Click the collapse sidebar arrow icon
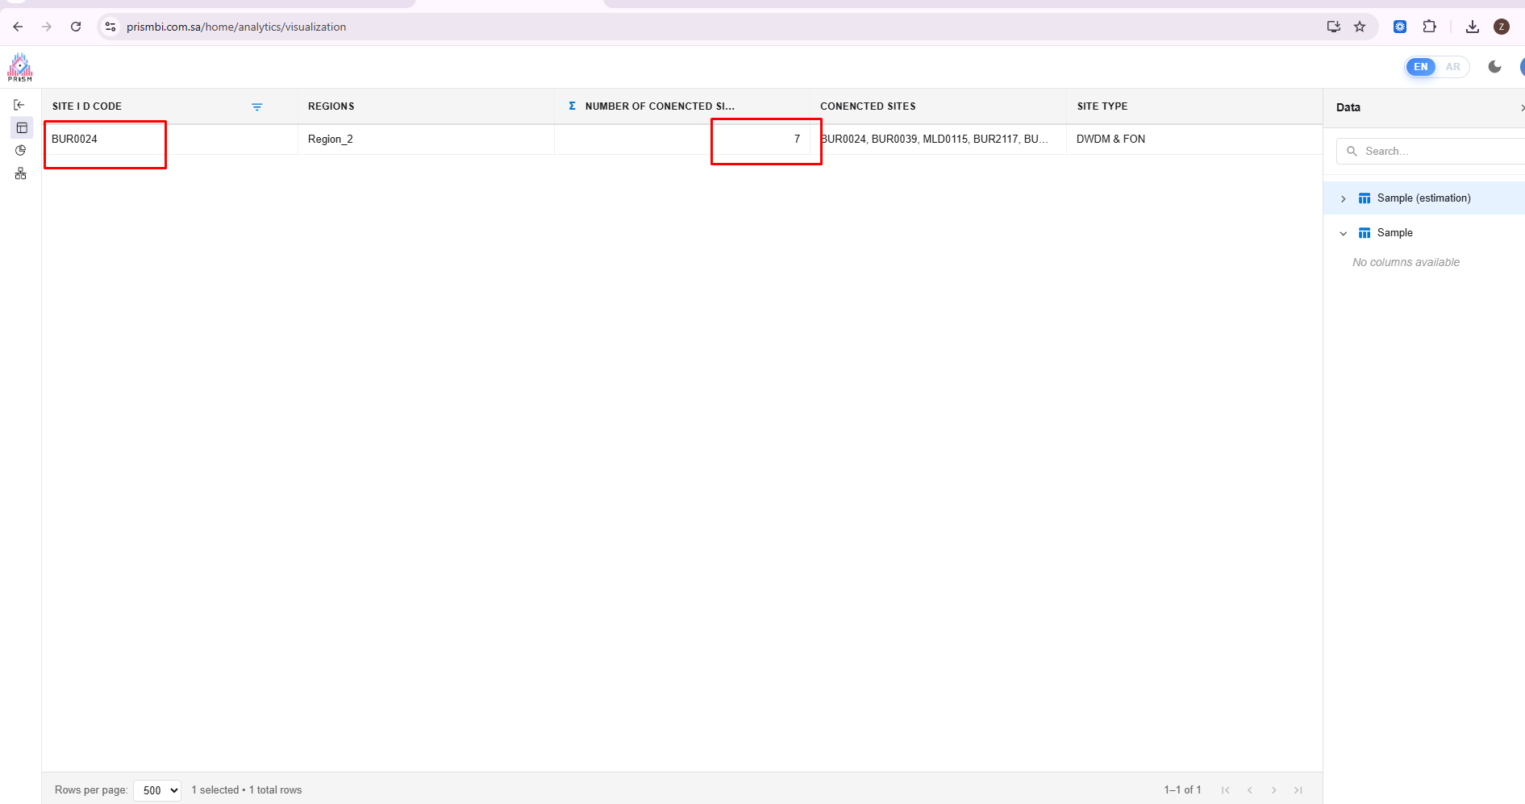Viewport: 1525px width, 804px height. 19,105
